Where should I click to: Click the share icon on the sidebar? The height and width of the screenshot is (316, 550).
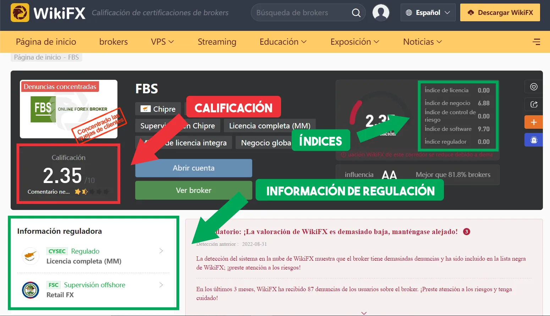coord(534,105)
